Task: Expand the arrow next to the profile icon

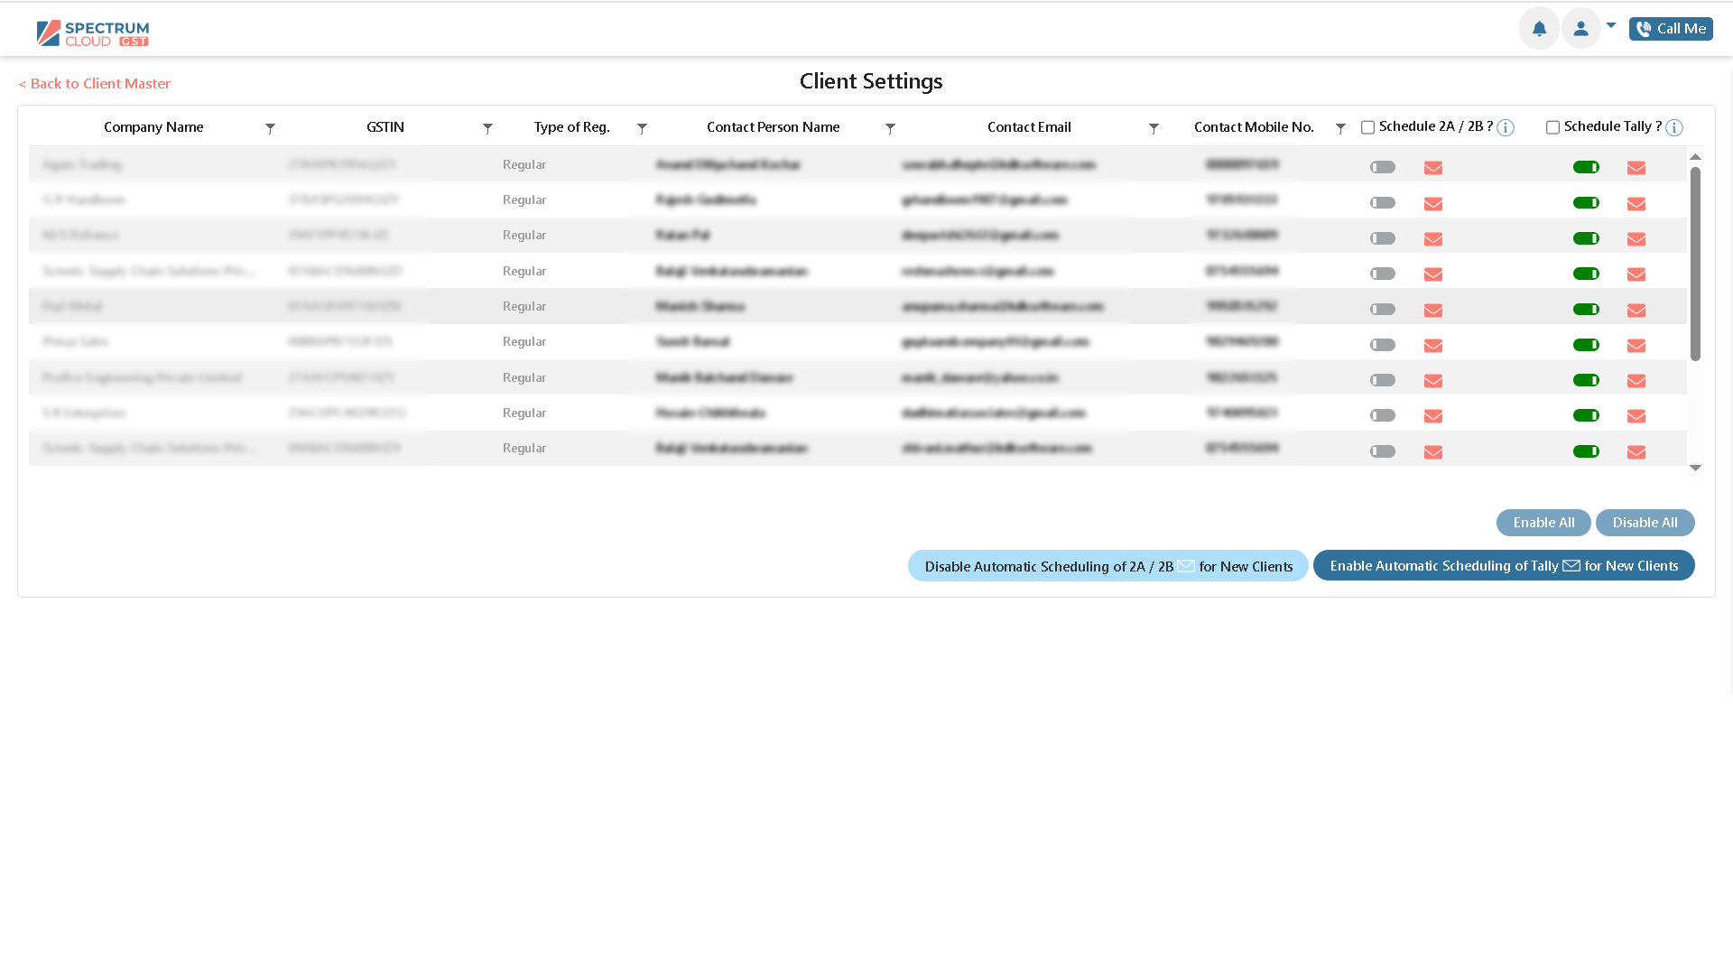Action: click(1612, 25)
